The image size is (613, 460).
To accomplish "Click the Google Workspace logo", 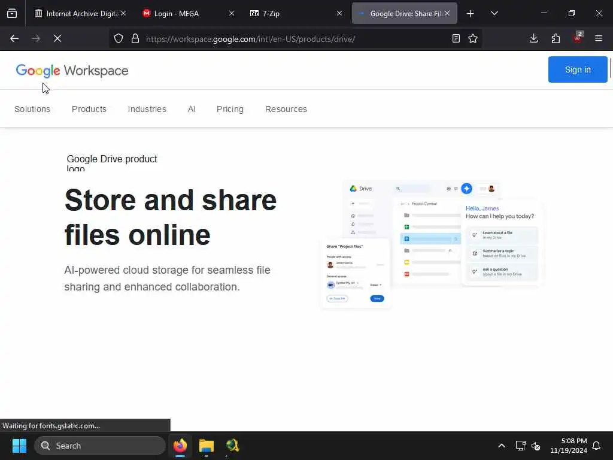I will point(72,71).
